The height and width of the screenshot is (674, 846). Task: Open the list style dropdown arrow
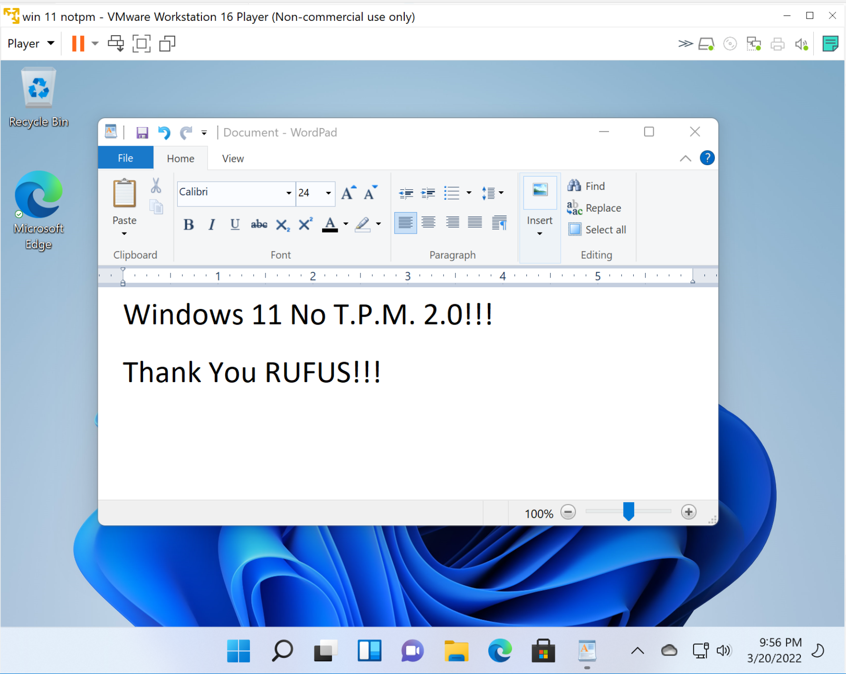click(x=469, y=193)
